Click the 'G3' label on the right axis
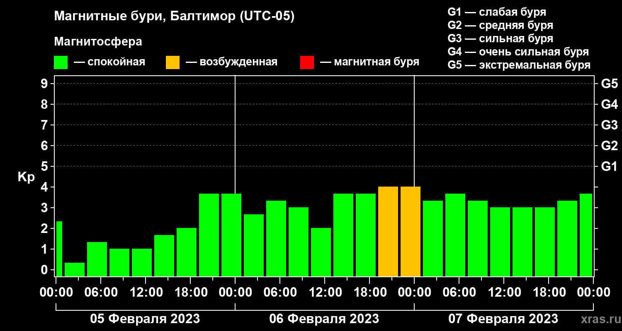The image size is (622, 331). 610,125
